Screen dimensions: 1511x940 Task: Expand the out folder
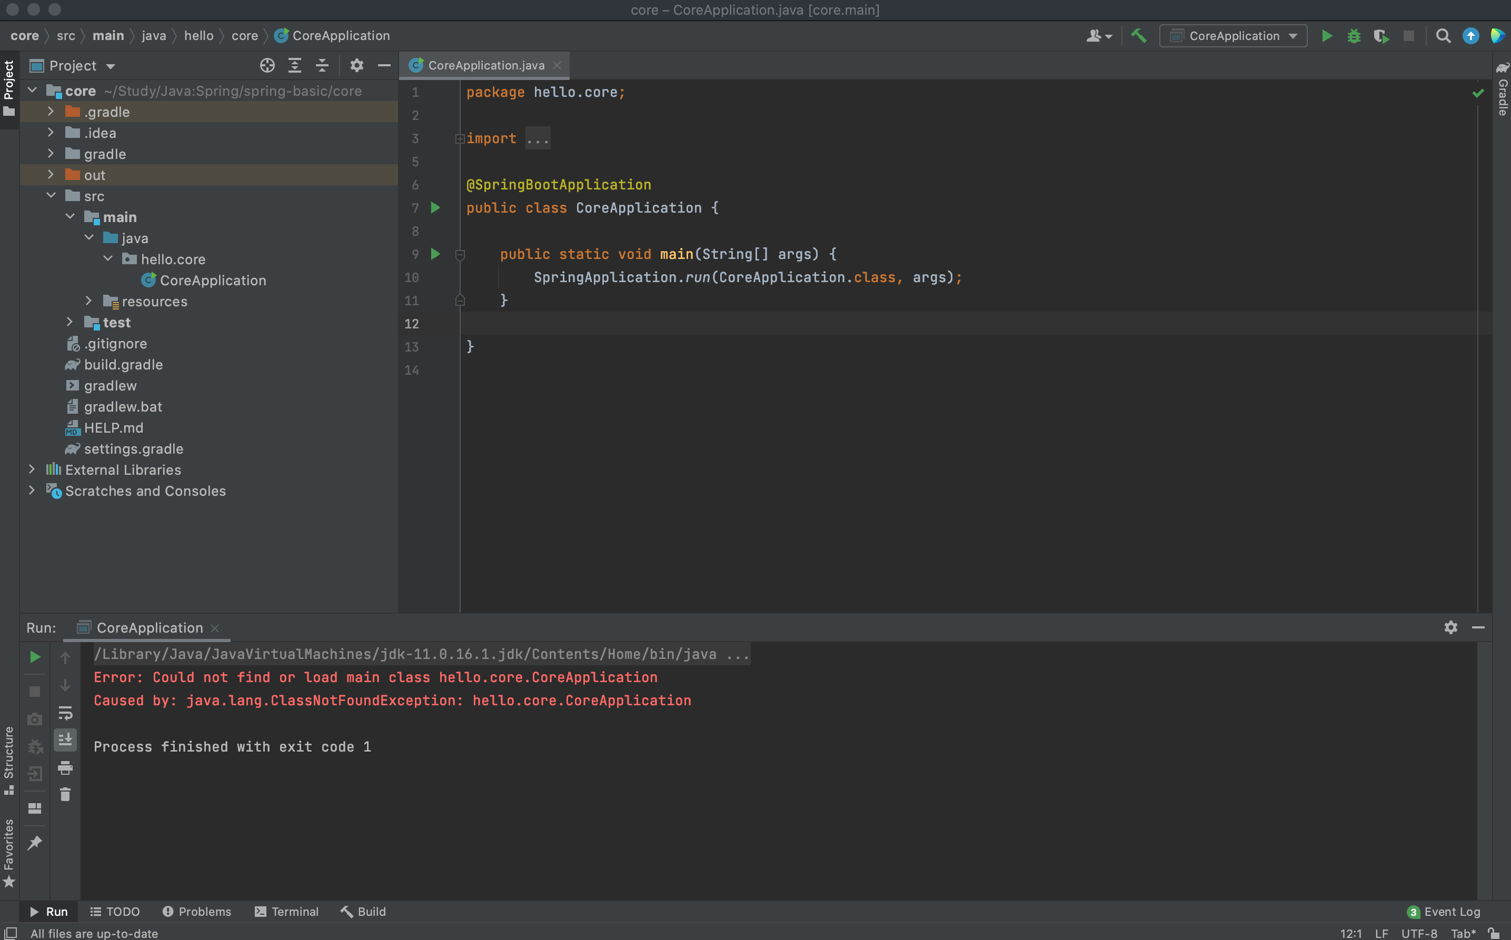51,175
